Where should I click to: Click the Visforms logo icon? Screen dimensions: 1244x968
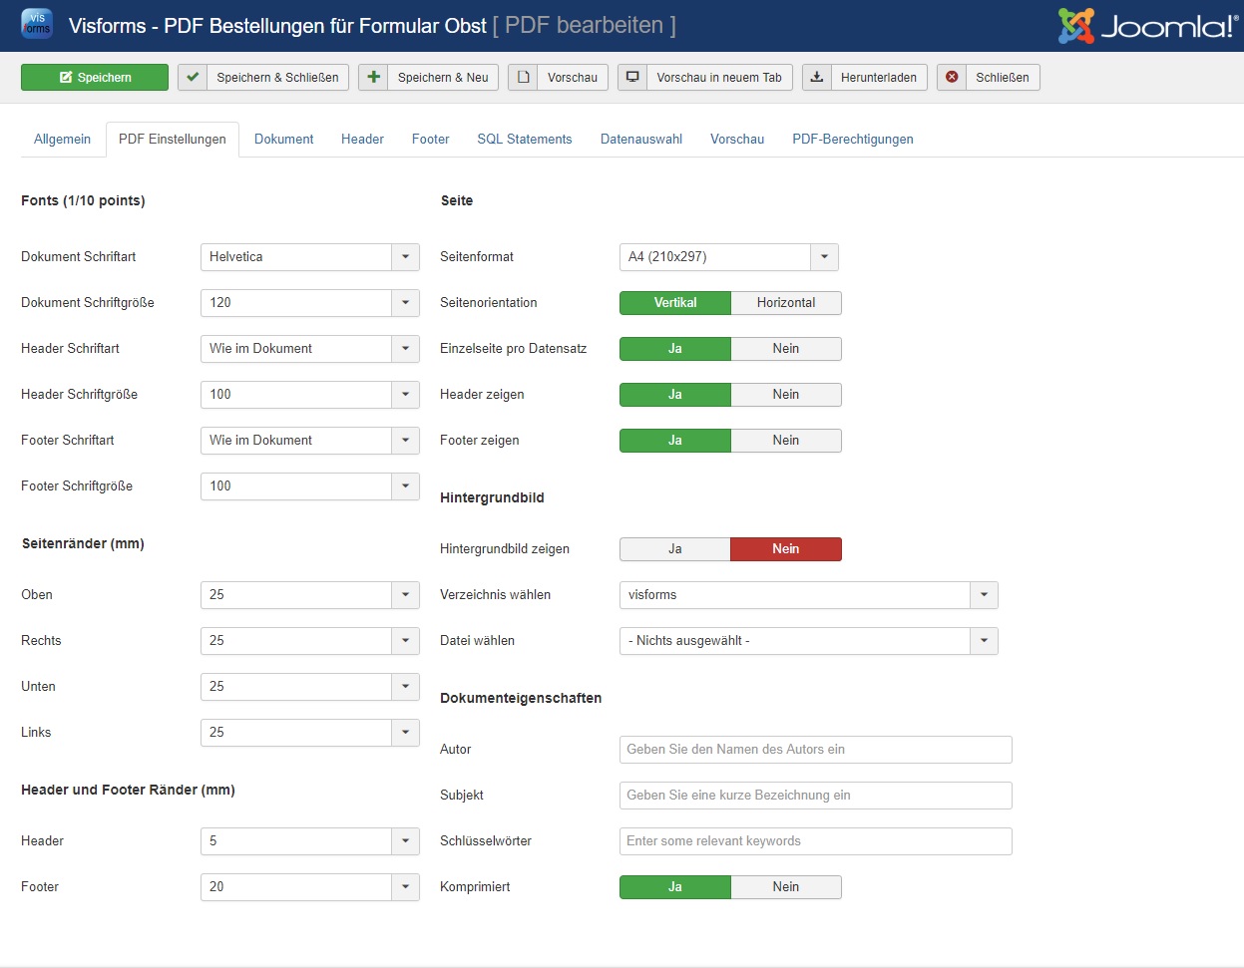(37, 25)
